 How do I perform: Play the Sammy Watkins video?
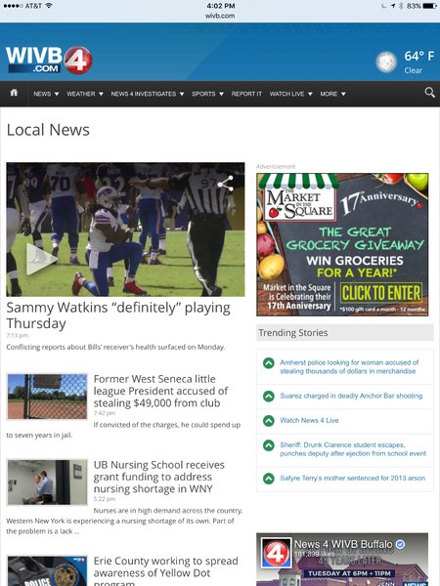pos(41,259)
